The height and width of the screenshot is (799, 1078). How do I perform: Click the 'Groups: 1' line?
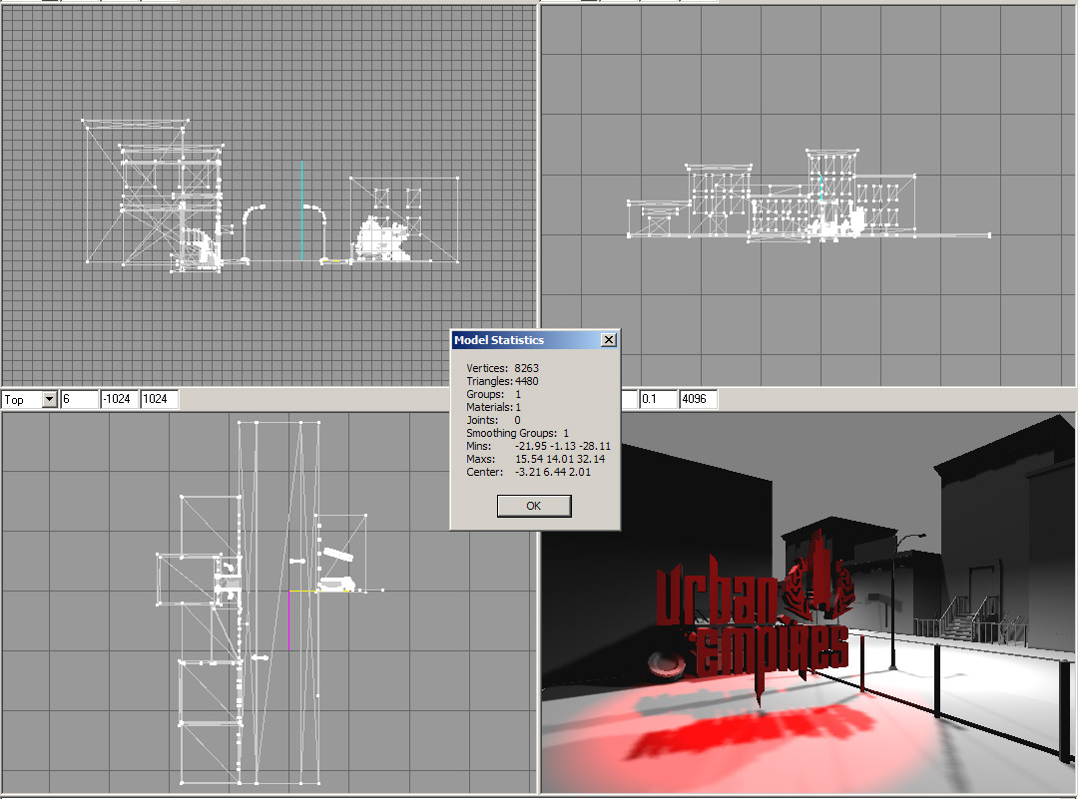click(x=494, y=394)
